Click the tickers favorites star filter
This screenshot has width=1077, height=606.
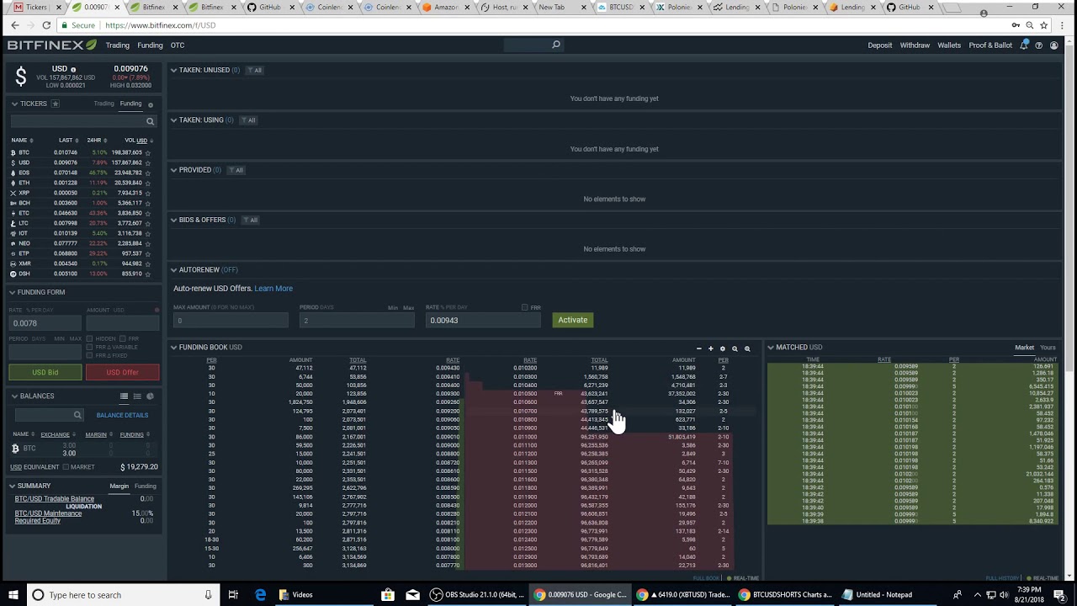(56, 104)
